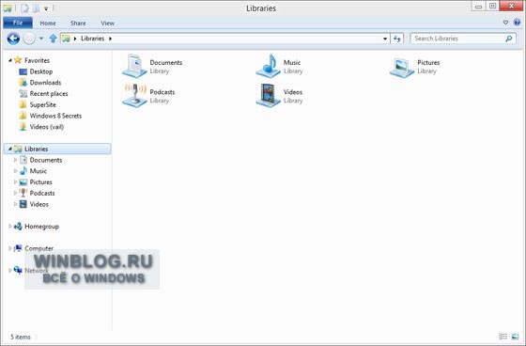Expand the Documents node in the tree
Viewport: 526px width, 346px height.
point(15,160)
